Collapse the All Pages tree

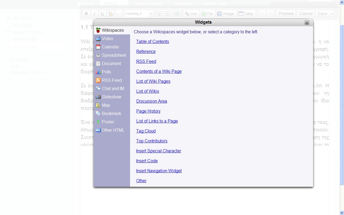[7, 59]
